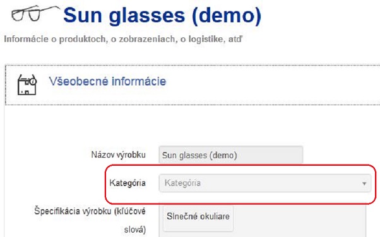Screen dimensions: 380x237
Task: Open the Kategória dropdown list
Action: pos(265,183)
